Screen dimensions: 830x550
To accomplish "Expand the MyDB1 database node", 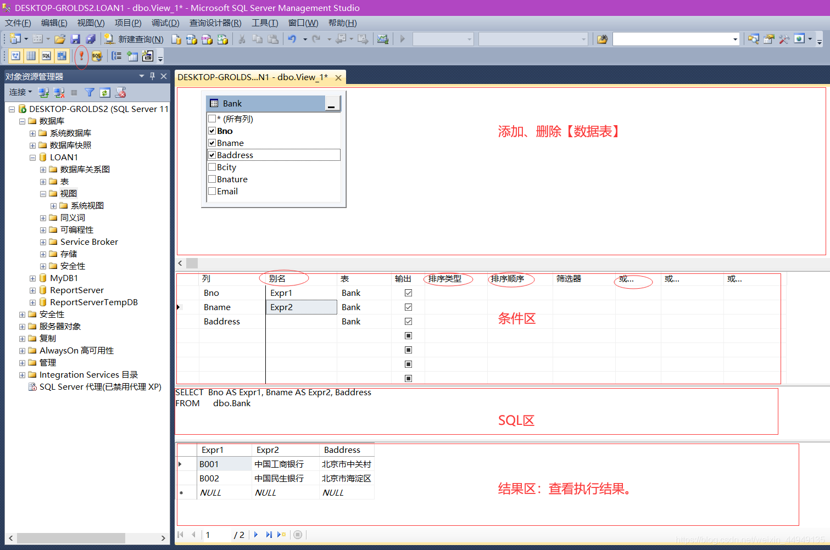I will [32, 278].
